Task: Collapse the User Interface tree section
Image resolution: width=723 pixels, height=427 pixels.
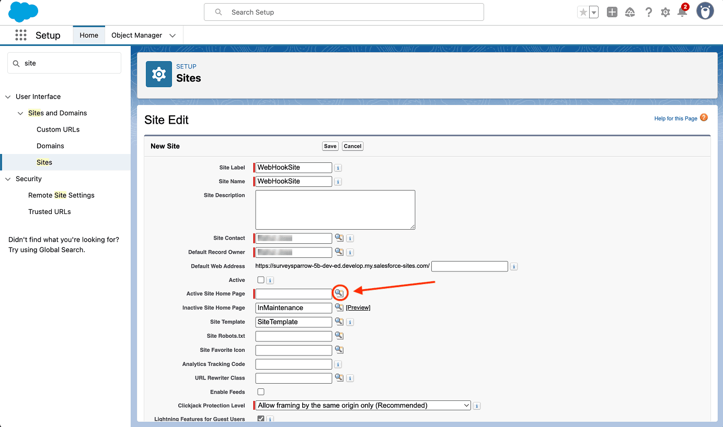Action: point(8,97)
